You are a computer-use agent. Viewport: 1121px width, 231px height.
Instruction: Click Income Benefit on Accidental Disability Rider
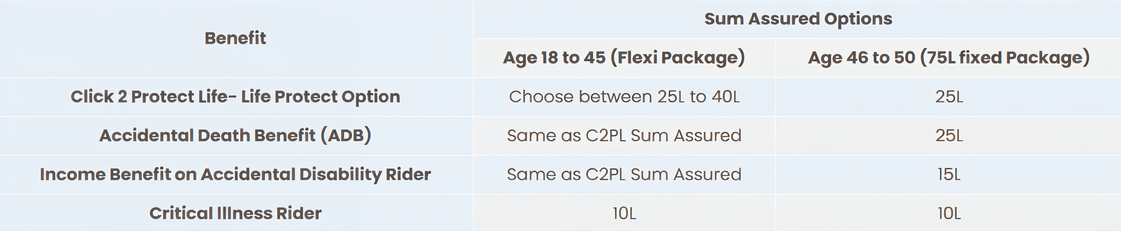click(235, 174)
